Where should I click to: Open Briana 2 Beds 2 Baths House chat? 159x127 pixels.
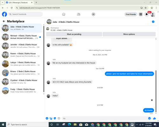(21, 73)
